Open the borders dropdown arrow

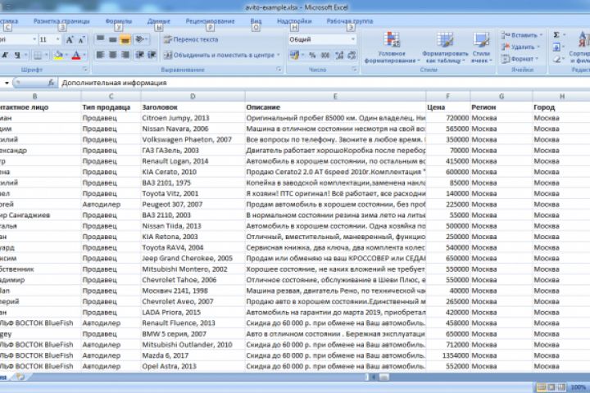pyautogui.click(x=46, y=56)
